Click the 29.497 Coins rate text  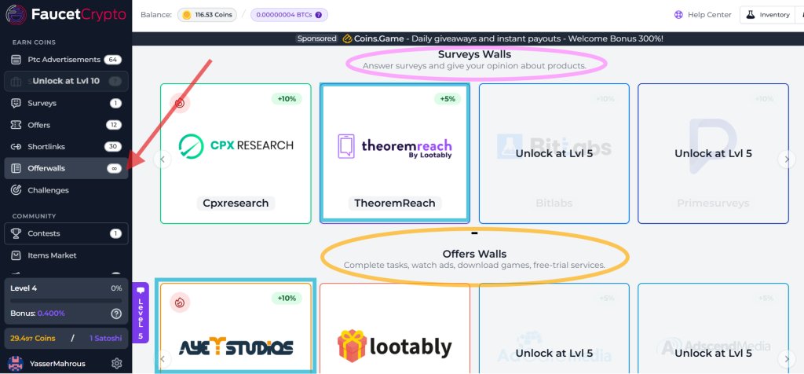pos(33,338)
